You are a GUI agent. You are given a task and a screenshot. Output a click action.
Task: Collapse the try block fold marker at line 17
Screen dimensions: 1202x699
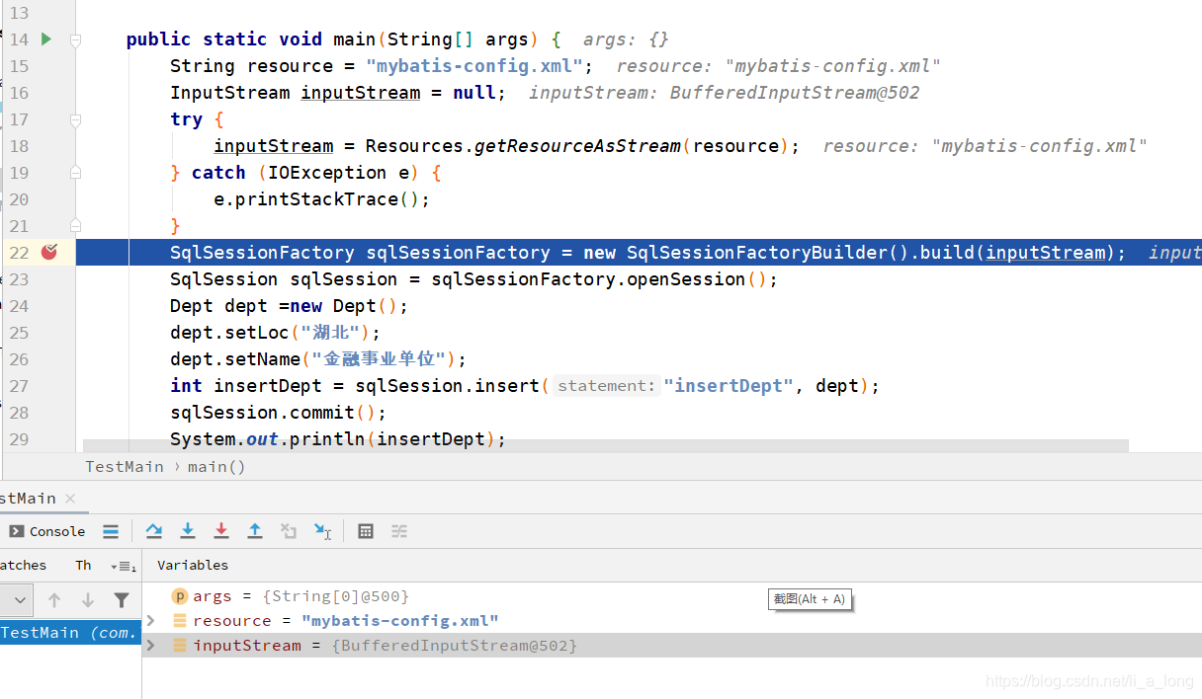[x=75, y=119]
